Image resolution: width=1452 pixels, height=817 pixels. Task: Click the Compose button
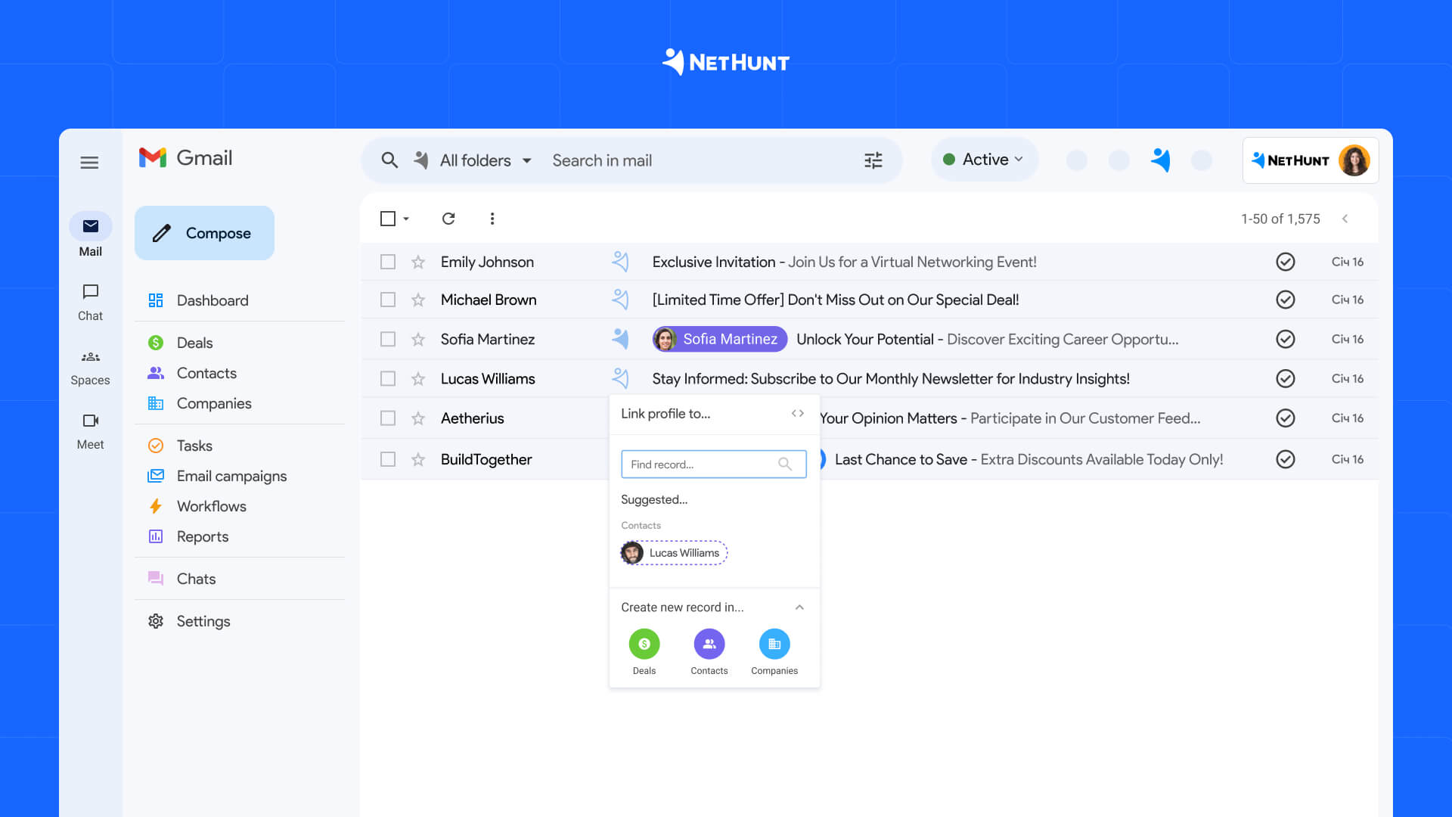[204, 233]
